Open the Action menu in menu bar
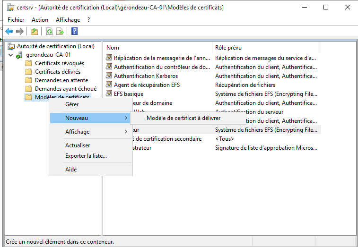Viewport: 358px width, 247px height. click(40, 20)
